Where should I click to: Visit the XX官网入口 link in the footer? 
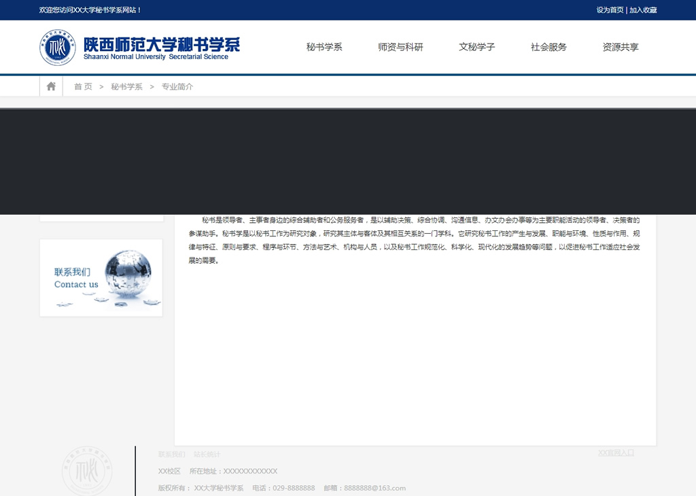pyautogui.click(x=616, y=453)
